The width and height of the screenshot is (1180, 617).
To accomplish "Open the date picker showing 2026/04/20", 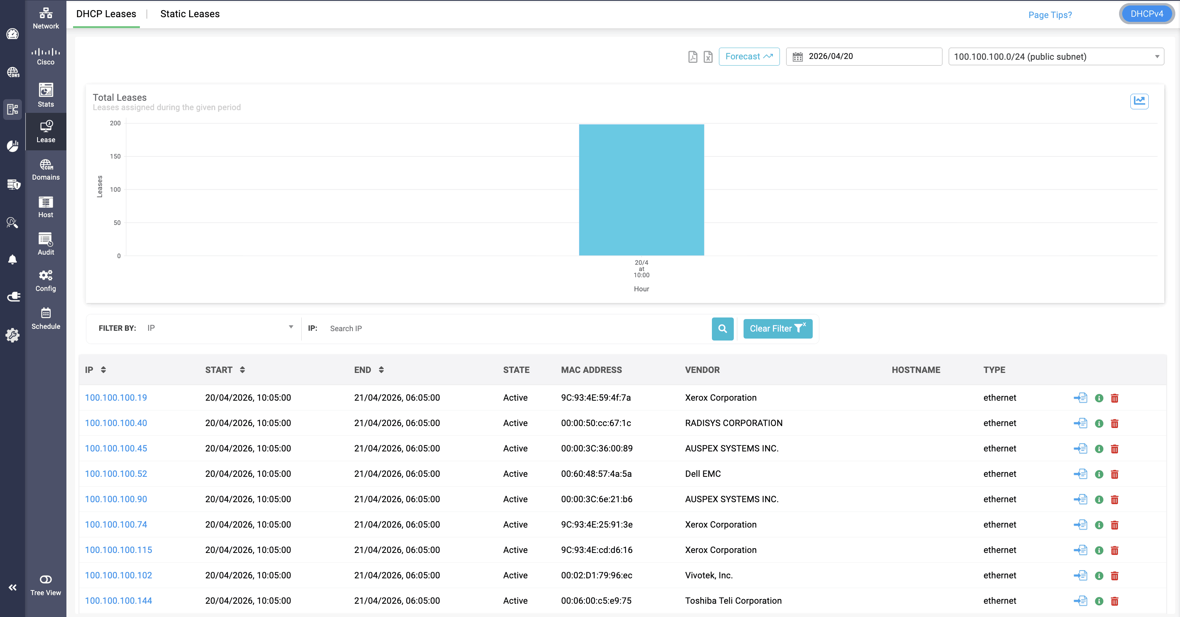I will [864, 57].
